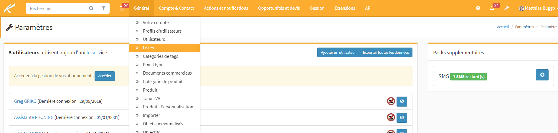Screen dimensions: 558x133
Task: Open the notifications bell icon
Action: pyautogui.click(x=492, y=8)
